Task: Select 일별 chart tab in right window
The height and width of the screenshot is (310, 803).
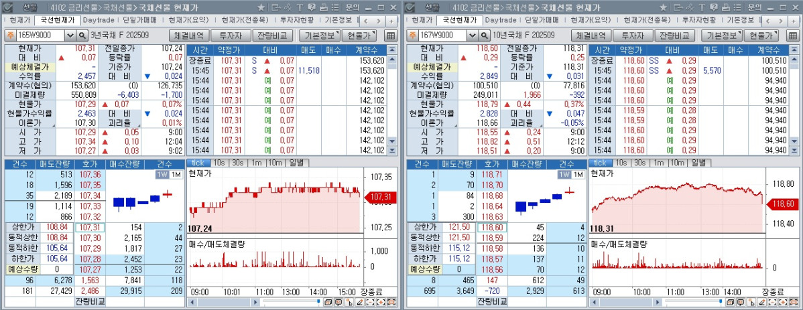Action: point(698,163)
